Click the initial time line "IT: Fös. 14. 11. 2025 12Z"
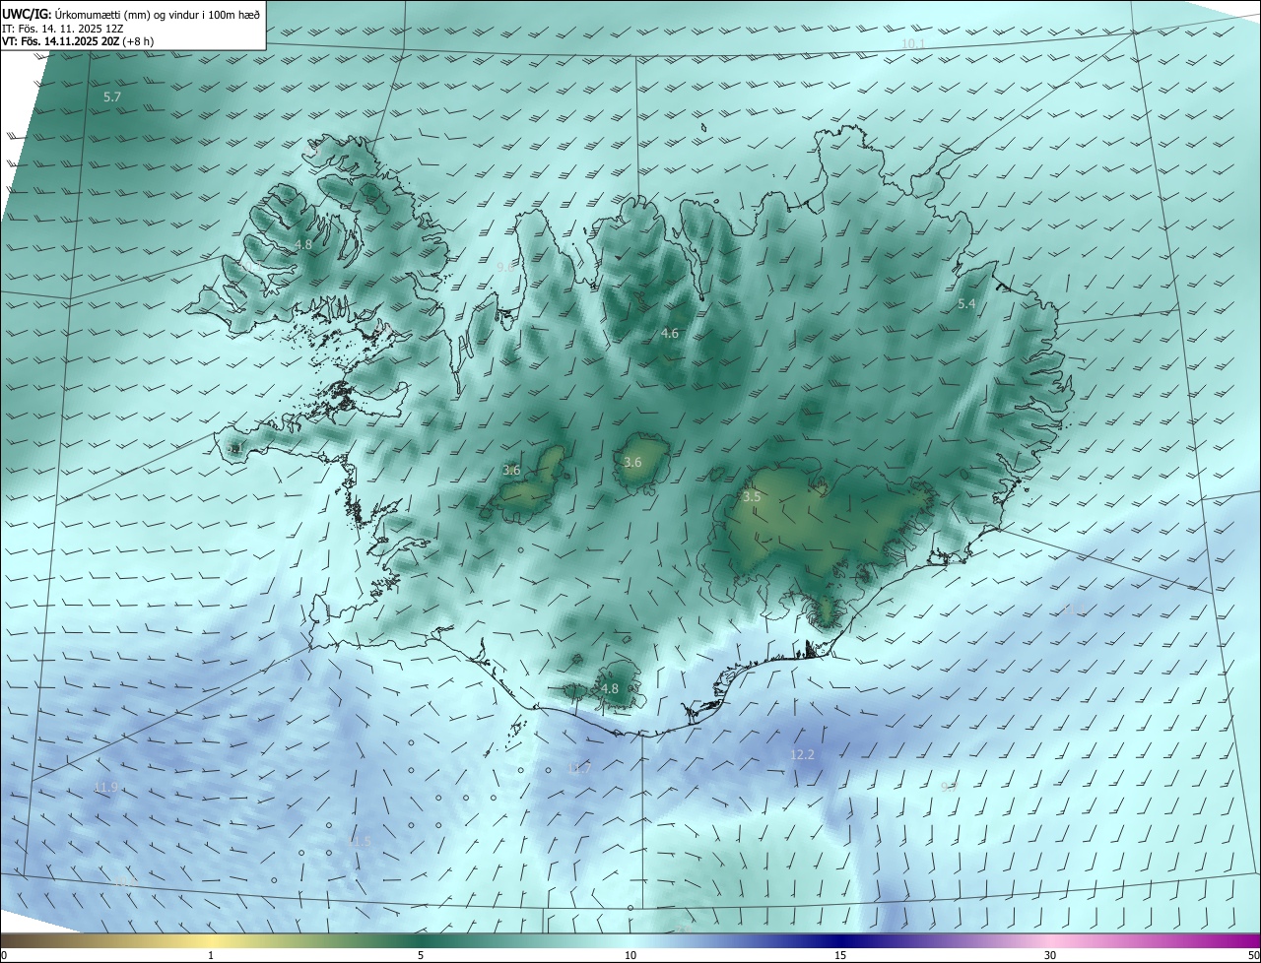This screenshot has width=1261, height=963. pos(64,28)
